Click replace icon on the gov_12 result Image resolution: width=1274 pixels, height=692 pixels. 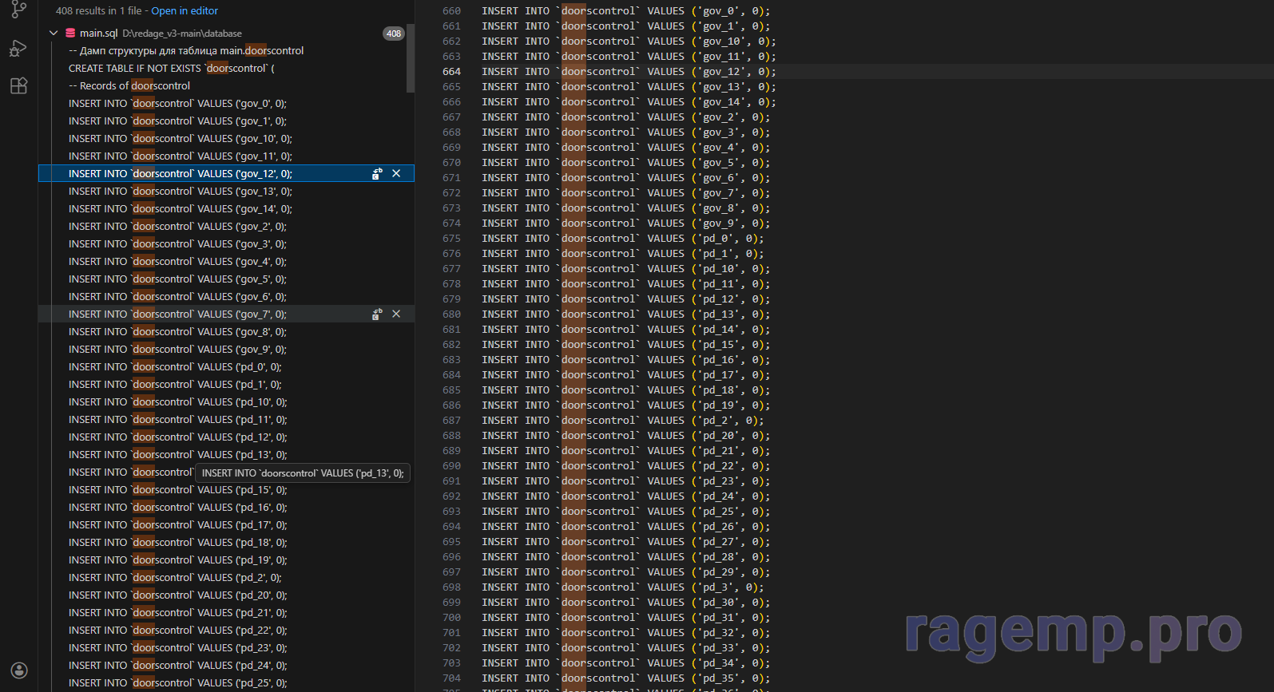coord(377,174)
